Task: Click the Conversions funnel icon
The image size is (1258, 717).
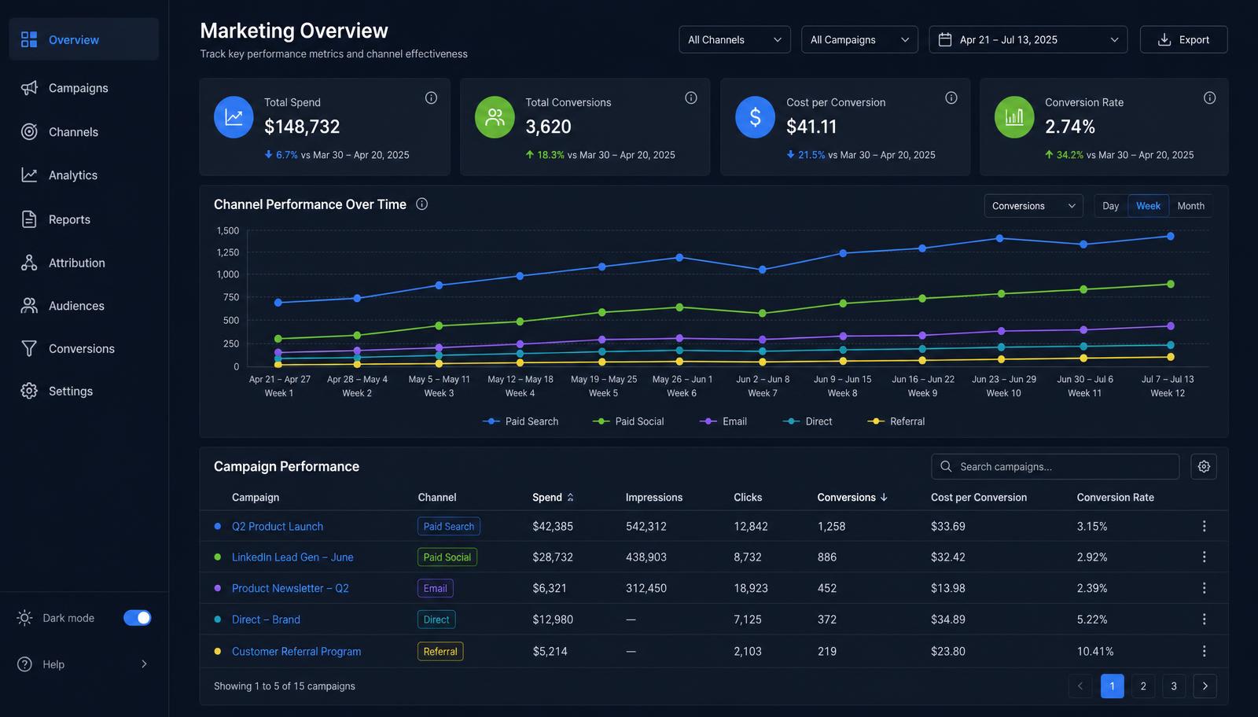Action: pos(29,348)
